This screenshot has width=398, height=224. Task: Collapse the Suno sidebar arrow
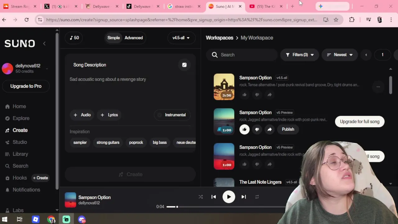(44, 44)
